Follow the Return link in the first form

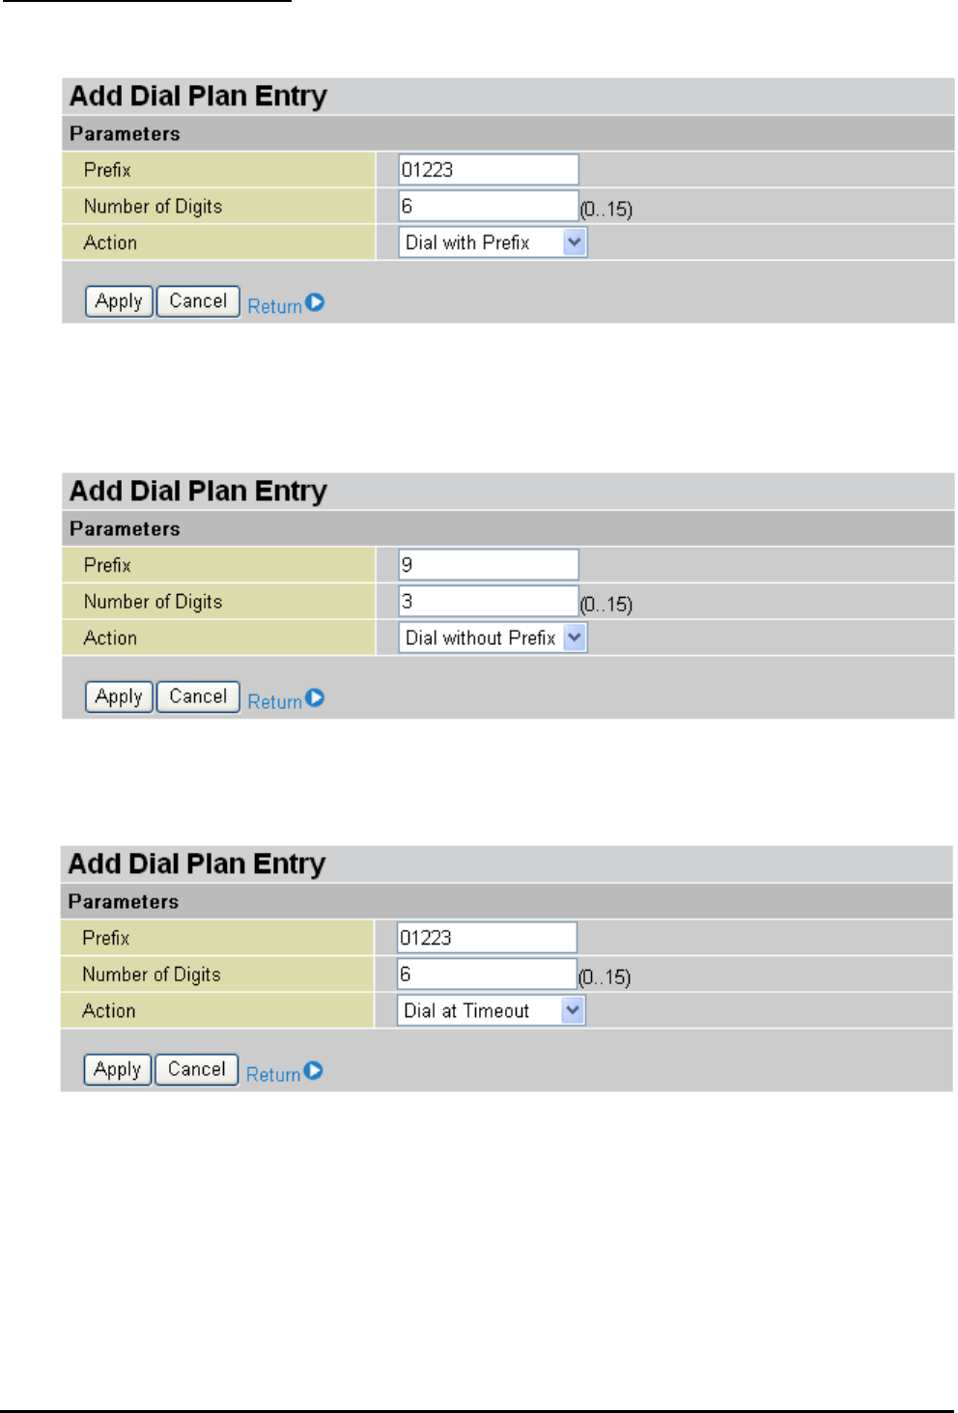coord(274,306)
